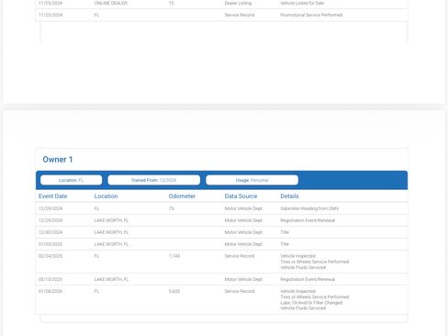This screenshot has height=336, width=448.
Task: Click Service Record in the 11/25/2024 row
Action: [x=240, y=15]
